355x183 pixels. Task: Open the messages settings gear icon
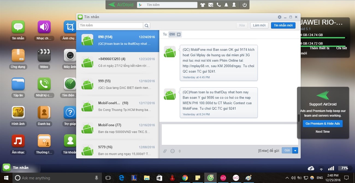pyautogui.click(x=280, y=17)
